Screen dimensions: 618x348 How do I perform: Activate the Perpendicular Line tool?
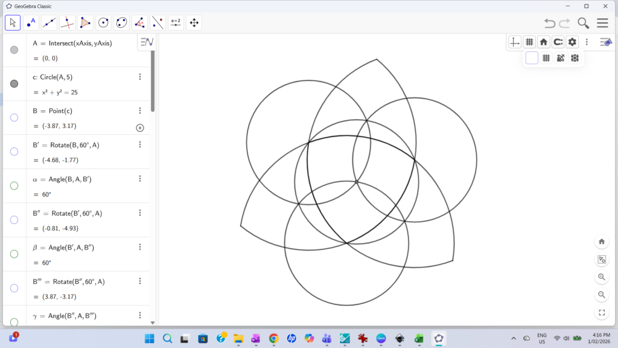(x=67, y=23)
